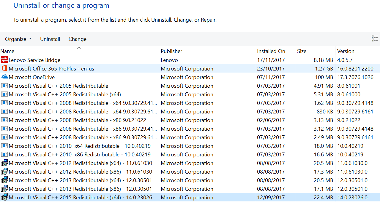Click the Visual C++ 2005 Redistributable (x64) icon

click(x=4, y=94)
